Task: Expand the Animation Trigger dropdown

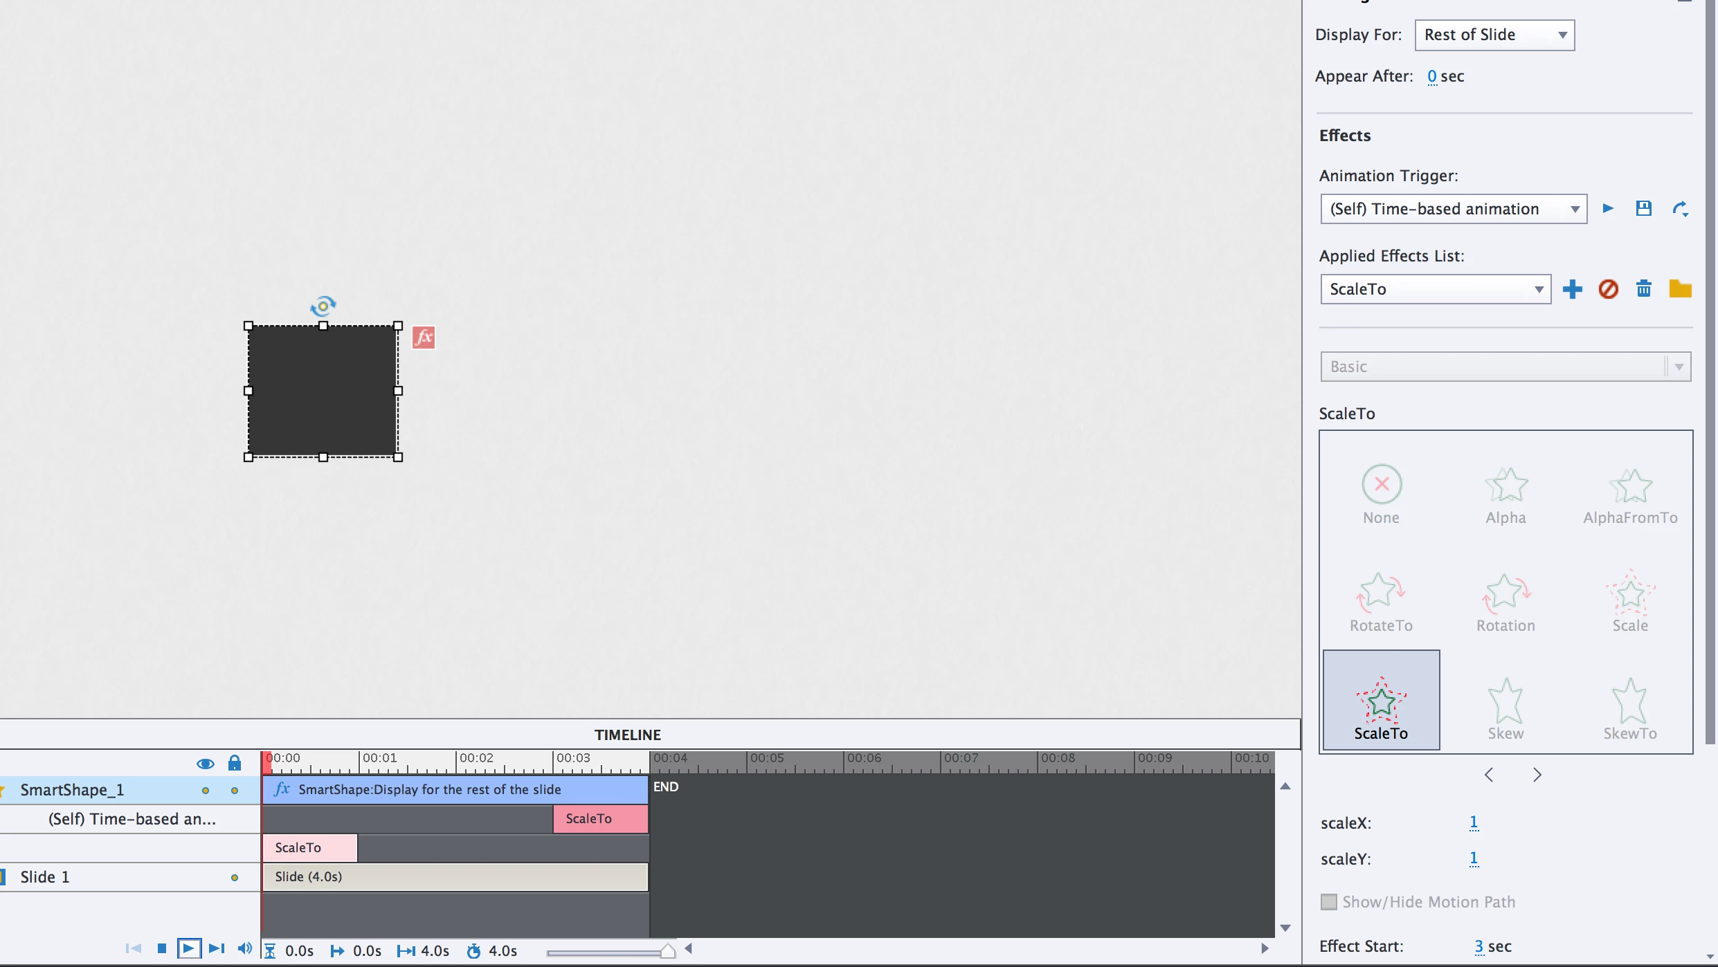Action: click(x=1453, y=209)
